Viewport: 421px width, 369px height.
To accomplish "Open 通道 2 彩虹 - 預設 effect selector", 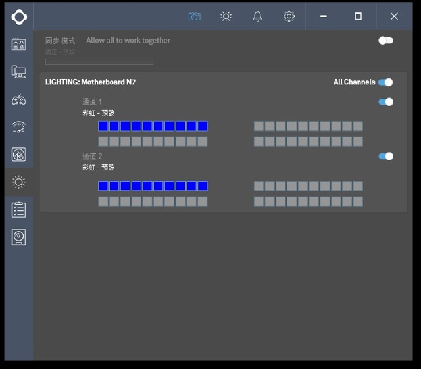I will (x=98, y=167).
